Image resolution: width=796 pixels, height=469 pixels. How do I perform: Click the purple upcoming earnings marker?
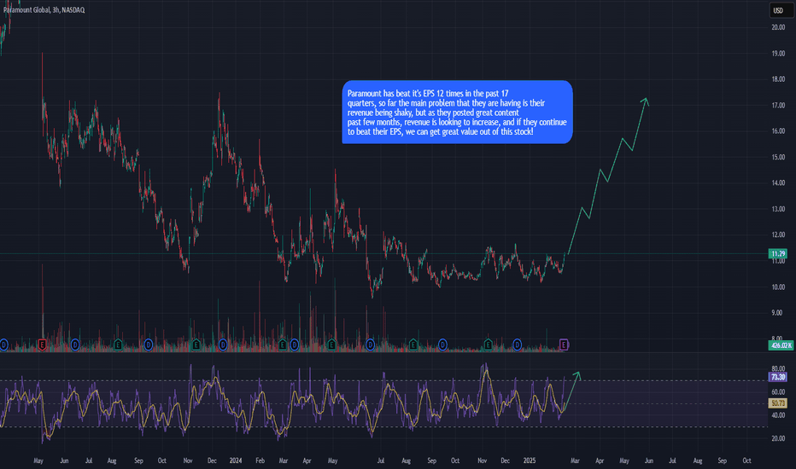(x=564, y=345)
